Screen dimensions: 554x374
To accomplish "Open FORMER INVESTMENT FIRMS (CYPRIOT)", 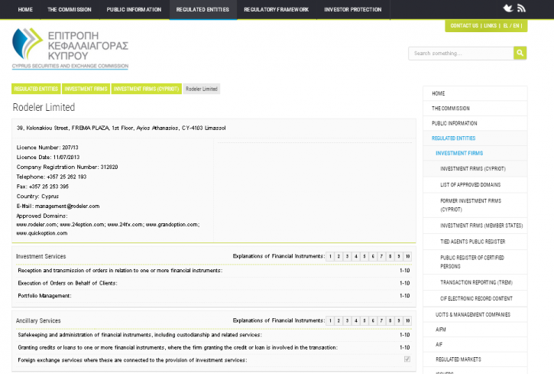I will click(x=475, y=205).
